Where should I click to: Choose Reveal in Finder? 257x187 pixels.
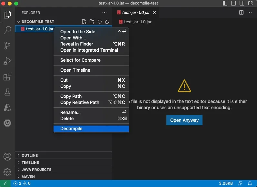point(91,44)
